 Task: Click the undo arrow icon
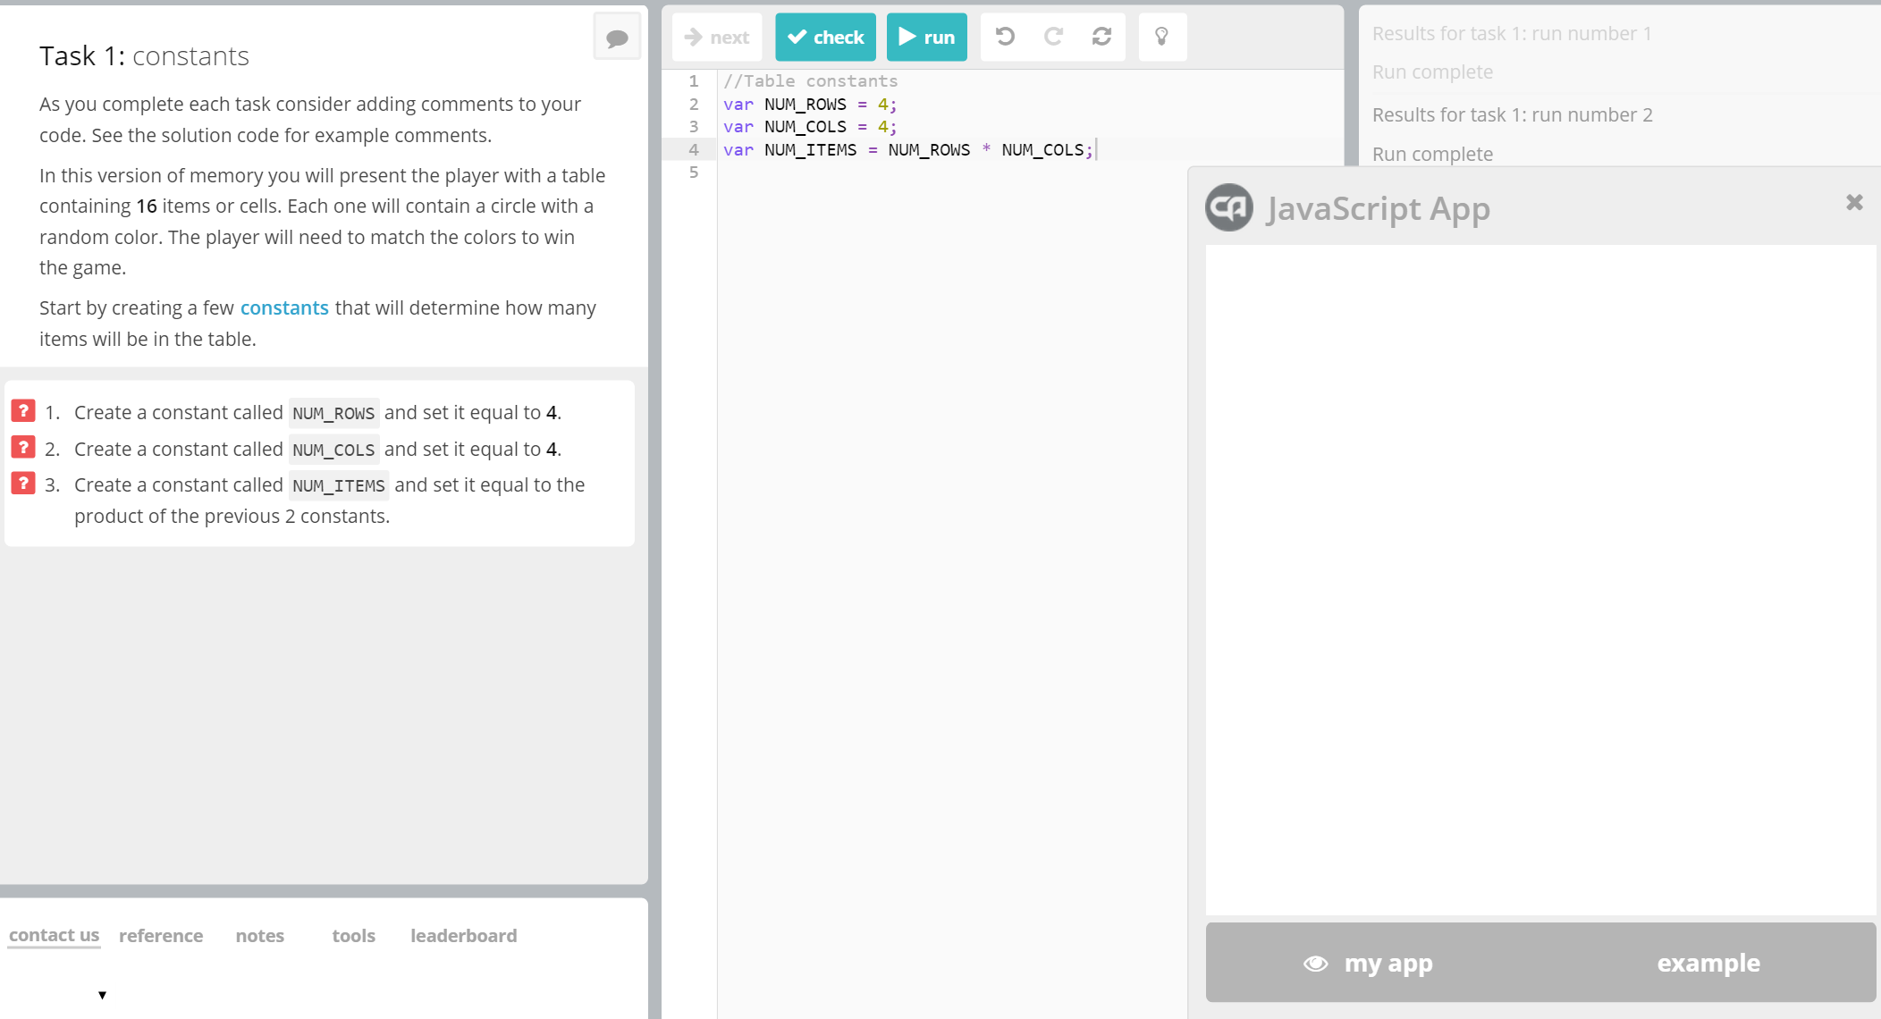point(1005,37)
